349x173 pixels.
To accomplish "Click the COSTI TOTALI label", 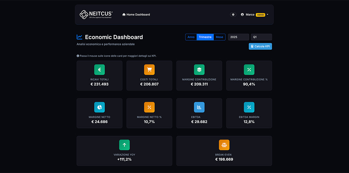I will point(149,80).
